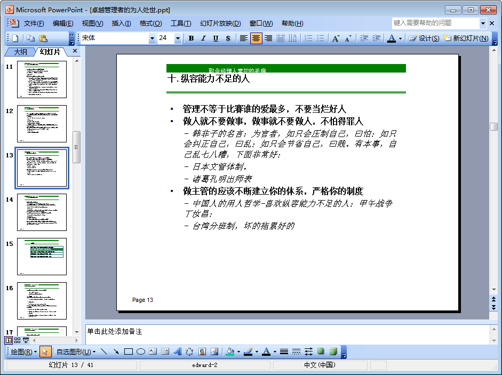This screenshot has height=375, width=502.
Task: Open the 自选图形(U) AutoShapes menu
Action: 76,352
